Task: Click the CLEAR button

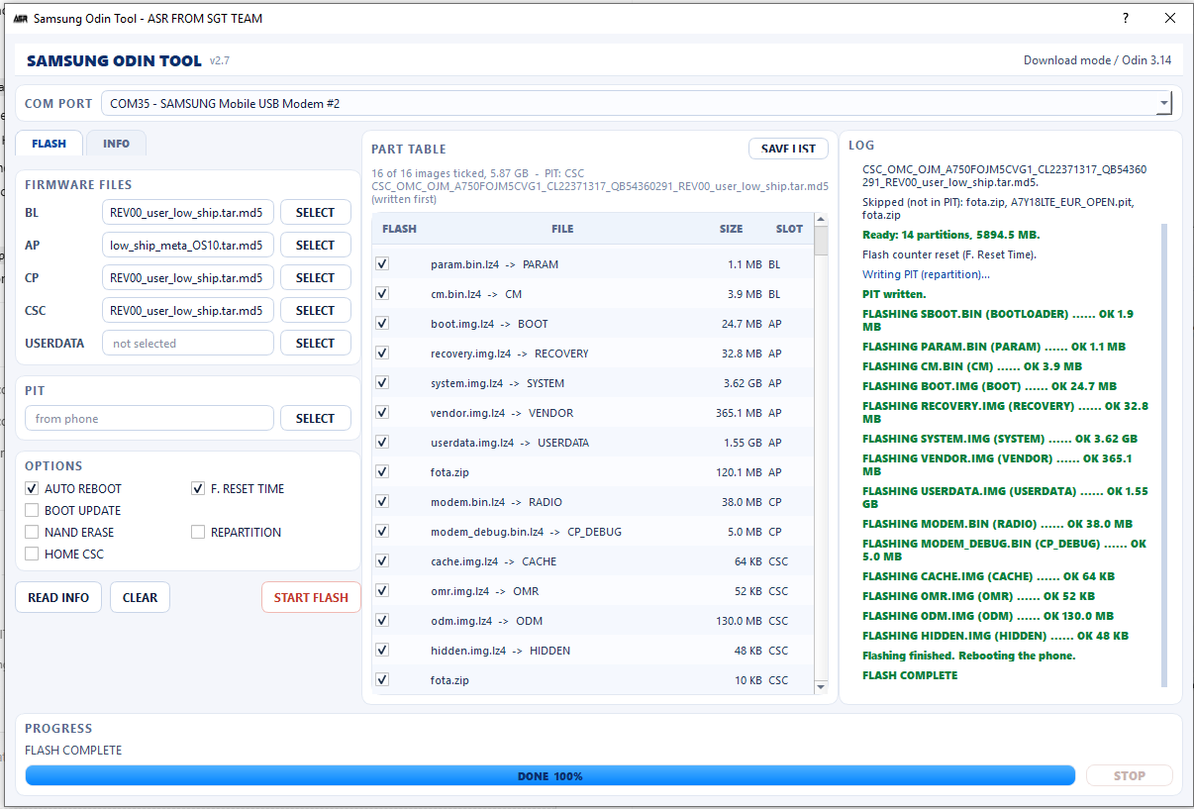Action: click(140, 597)
